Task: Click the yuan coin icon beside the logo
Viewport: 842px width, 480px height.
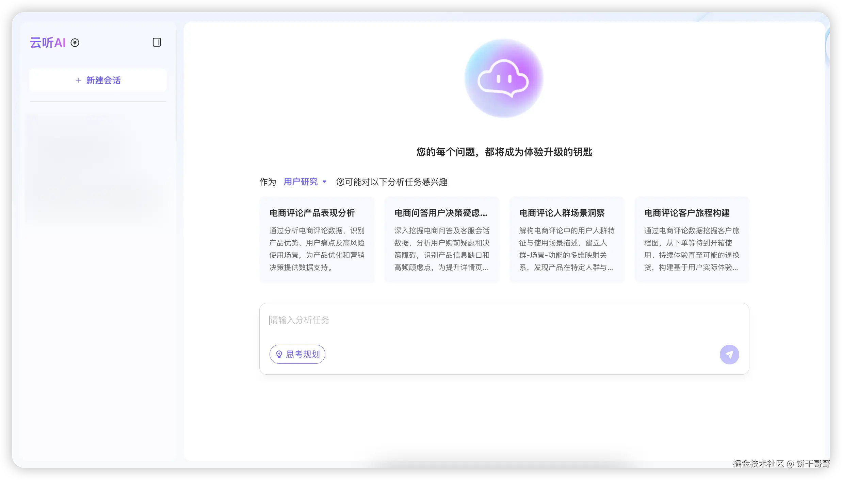Action: (75, 43)
